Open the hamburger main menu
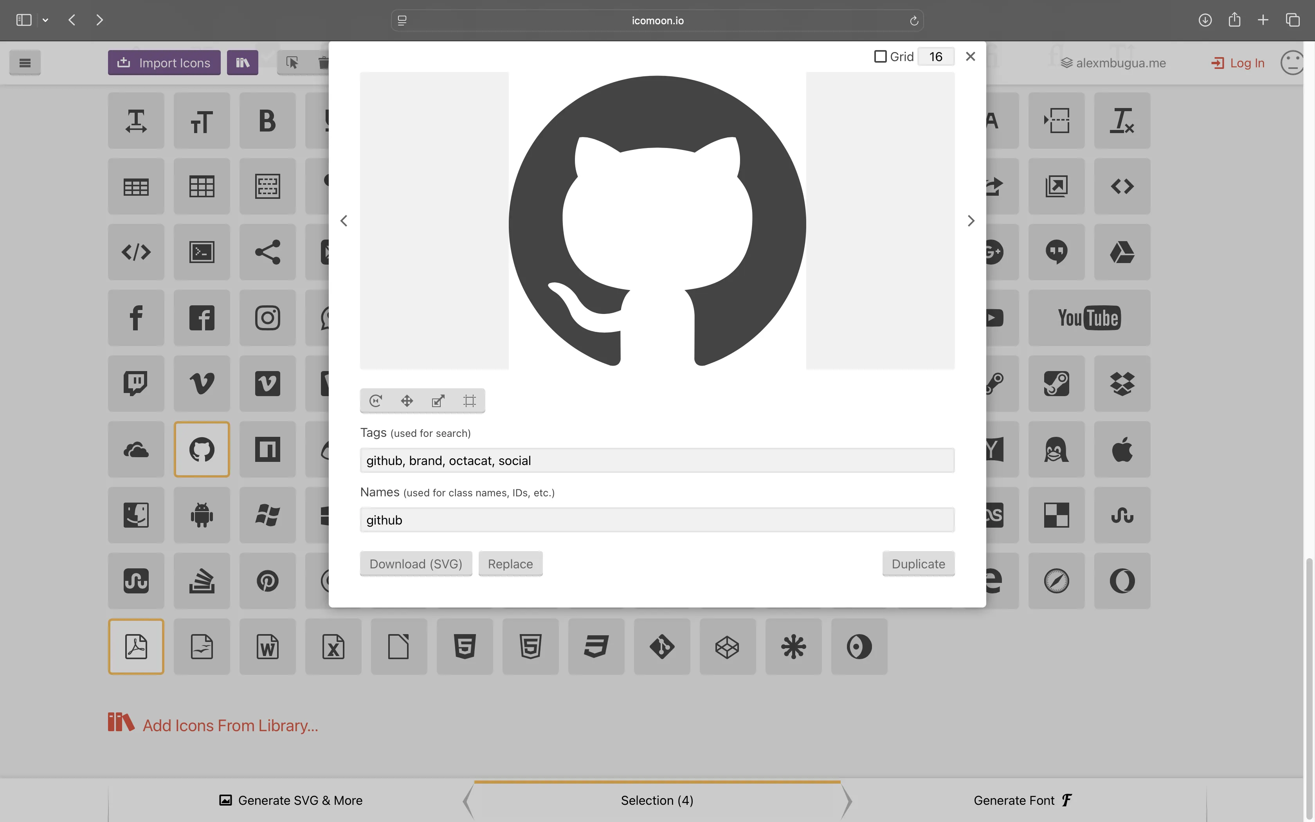Image resolution: width=1315 pixels, height=822 pixels. (25, 62)
